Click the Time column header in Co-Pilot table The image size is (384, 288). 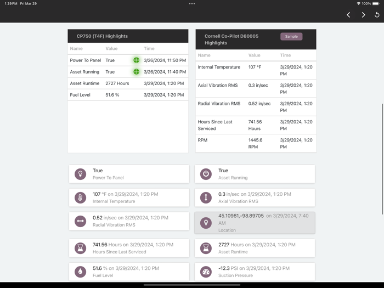pos(285,55)
